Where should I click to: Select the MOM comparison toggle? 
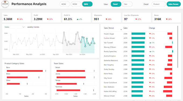coord(76,4)
